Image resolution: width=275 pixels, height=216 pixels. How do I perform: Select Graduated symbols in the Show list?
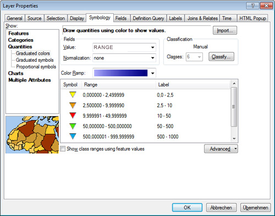(x=35, y=60)
